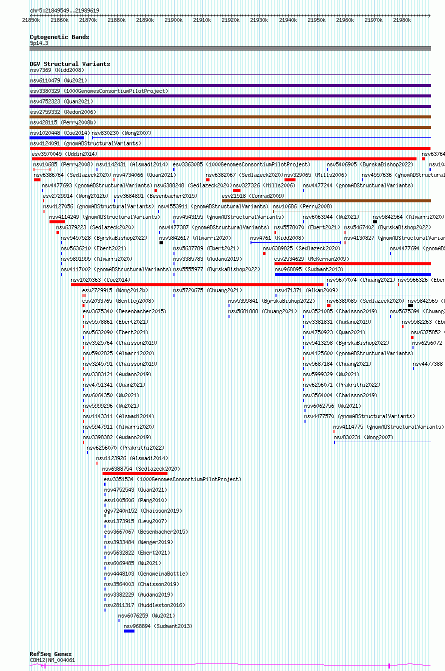The width and height of the screenshot is (445, 671).
Task: Open esv3380329 1000GenomesConsortiumPilotProject label
Action: 99,91
